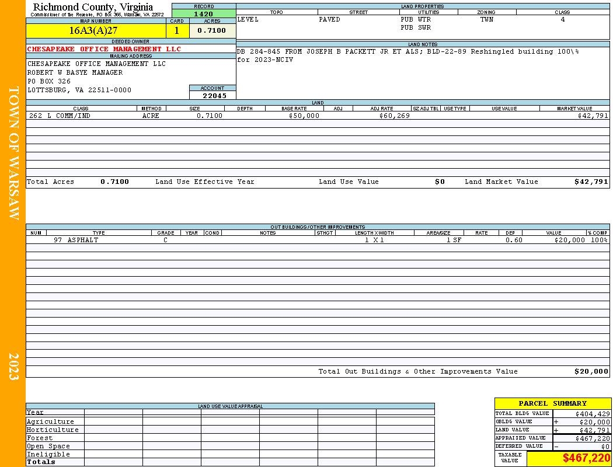This screenshot has height=467, width=613.
Task: Select the 2023 year in sidebar
Action: 13,366
